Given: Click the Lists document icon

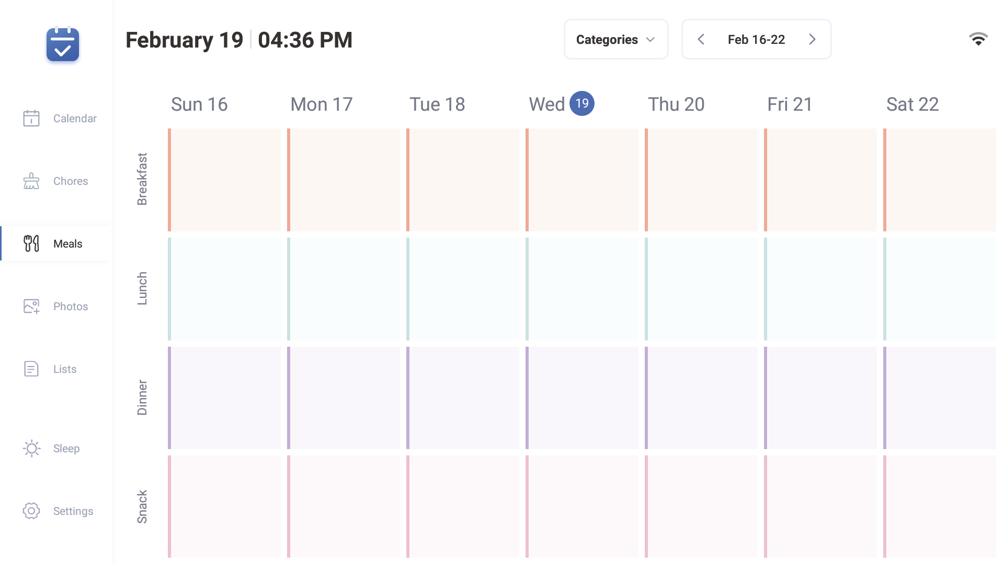Looking at the screenshot, I should (x=31, y=369).
